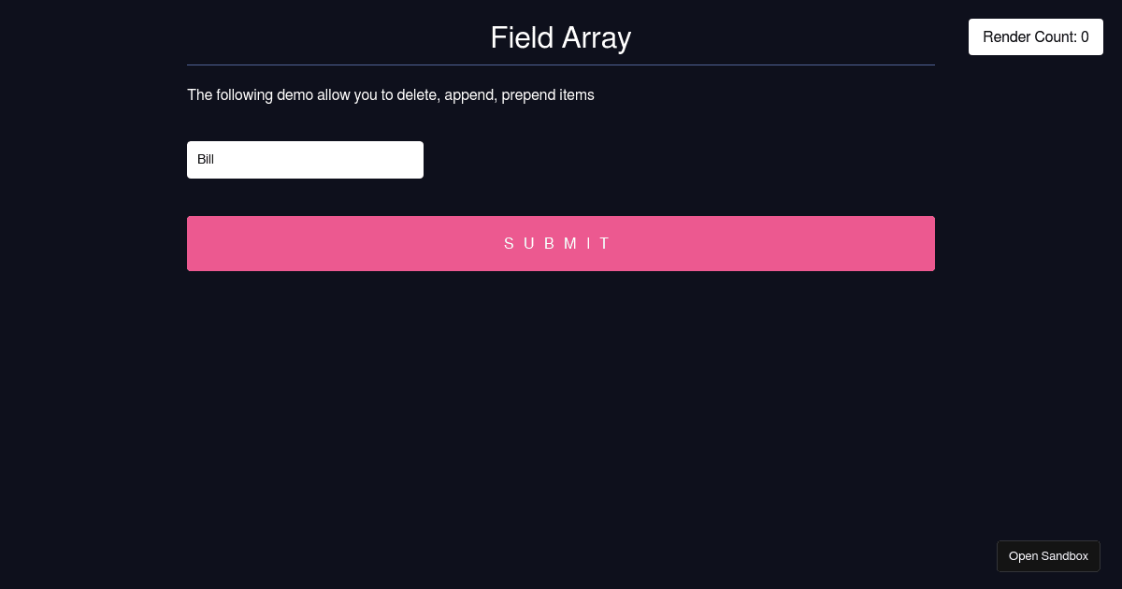Click the divider line under Field Array
This screenshot has height=589, width=1122.
(561, 64)
